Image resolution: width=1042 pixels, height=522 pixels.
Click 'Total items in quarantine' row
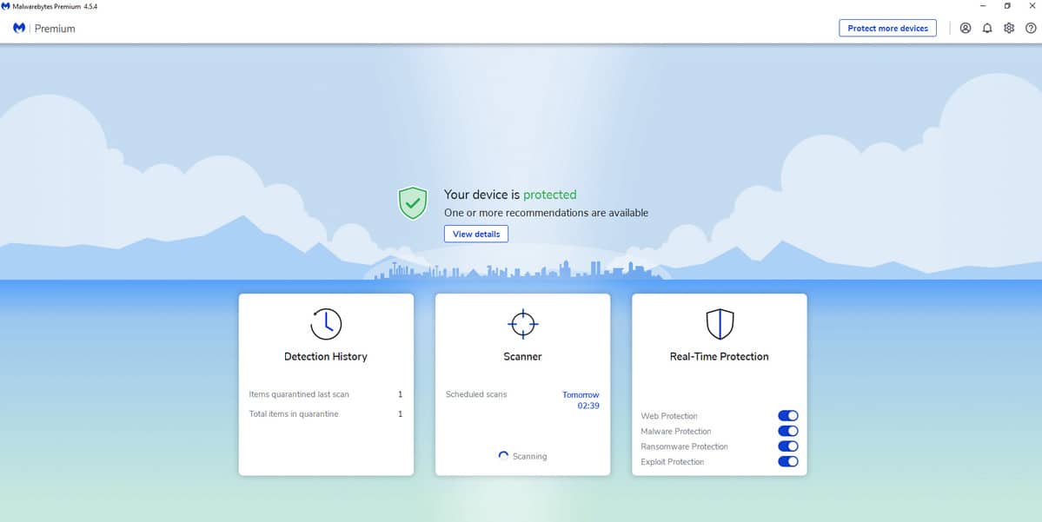(326, 413)
